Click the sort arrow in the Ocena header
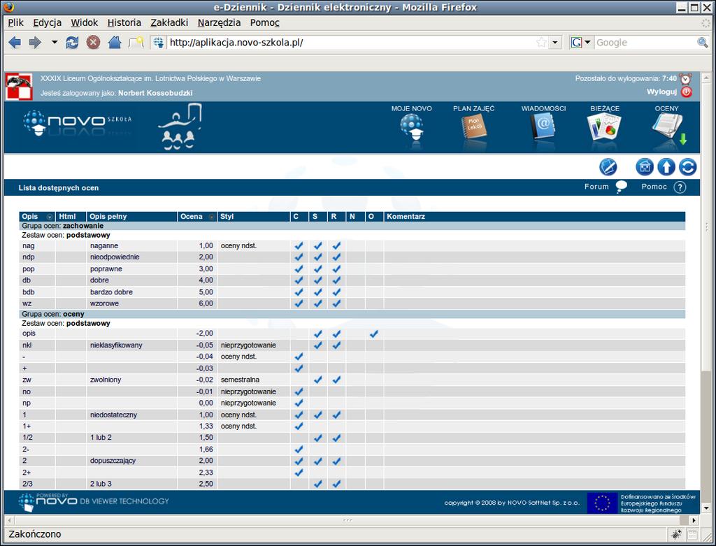Viewport: 716px width, 546px height. 211,217
